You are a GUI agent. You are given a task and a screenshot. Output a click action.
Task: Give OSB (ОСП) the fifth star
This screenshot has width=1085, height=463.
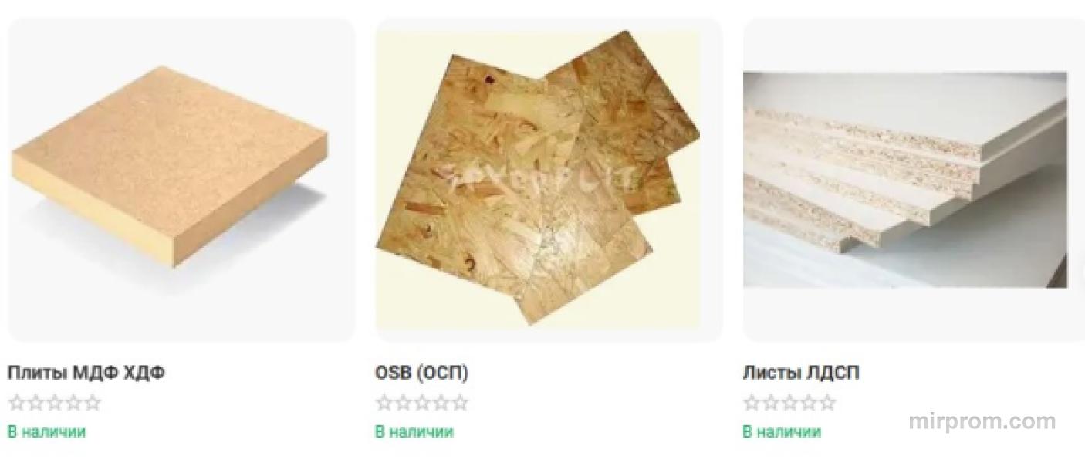[460, 403]
